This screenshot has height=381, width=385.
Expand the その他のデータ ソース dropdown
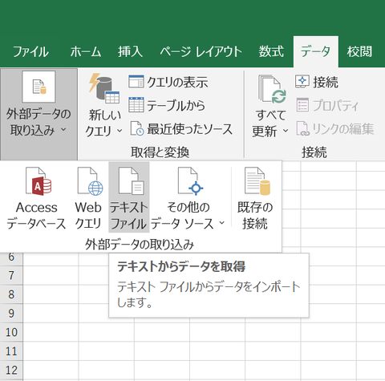pos(222,222)
